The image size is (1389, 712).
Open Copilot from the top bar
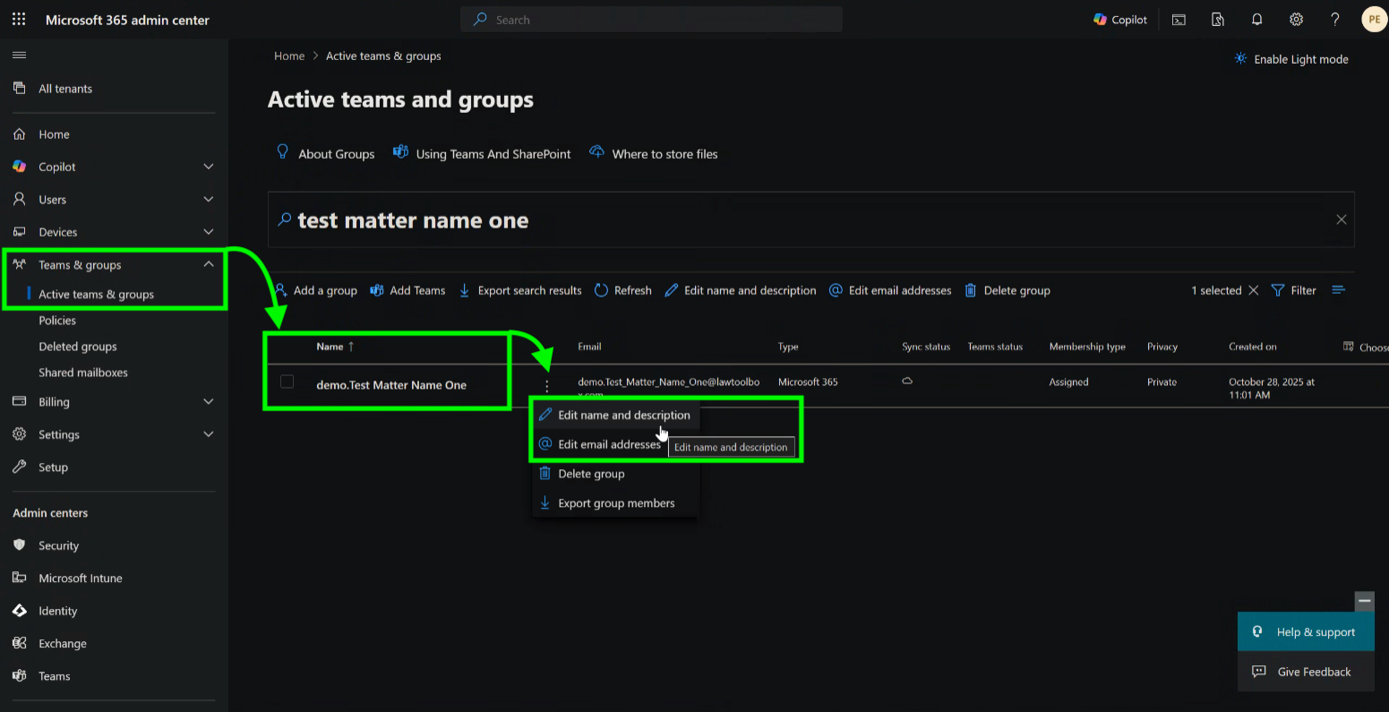(1120, 20)
